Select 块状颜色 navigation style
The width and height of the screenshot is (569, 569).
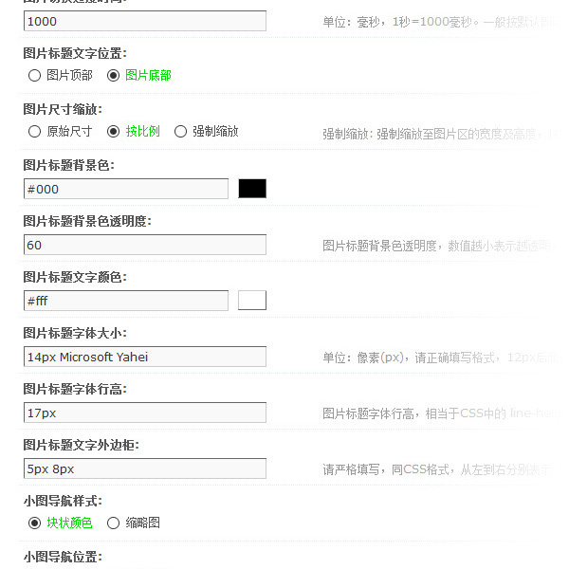tap(35, 523)
